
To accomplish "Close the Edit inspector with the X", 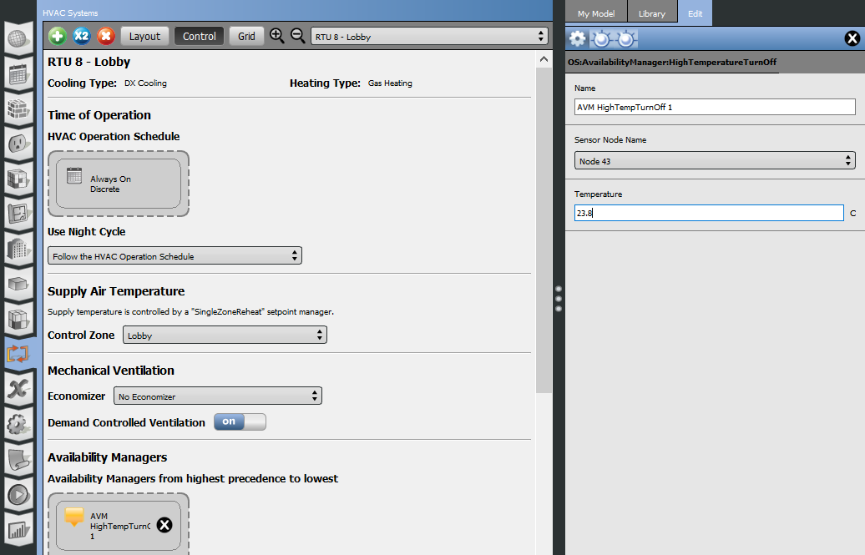I will click(x=852, y=38).
